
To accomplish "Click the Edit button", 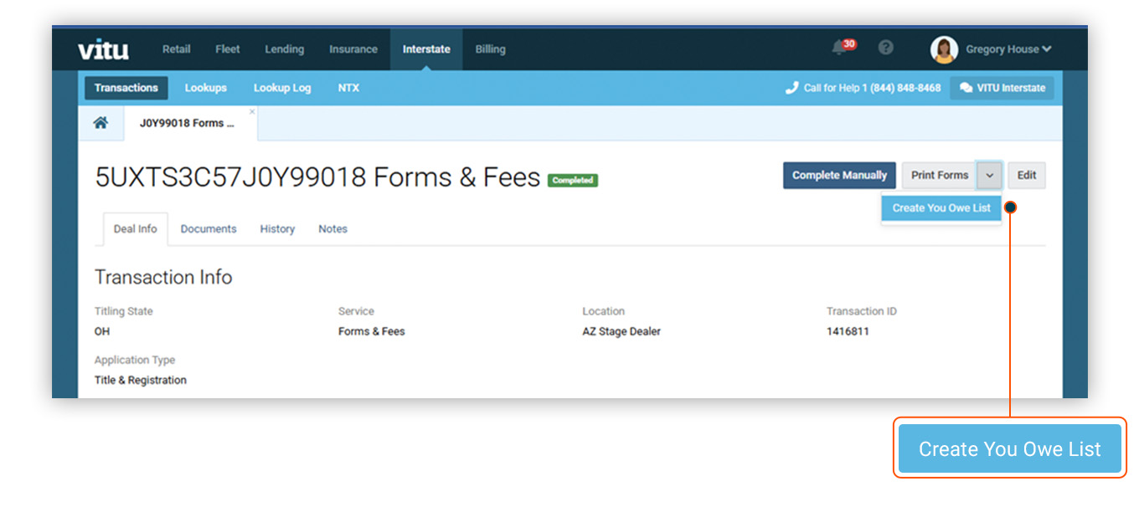I will click(1027, 175).
